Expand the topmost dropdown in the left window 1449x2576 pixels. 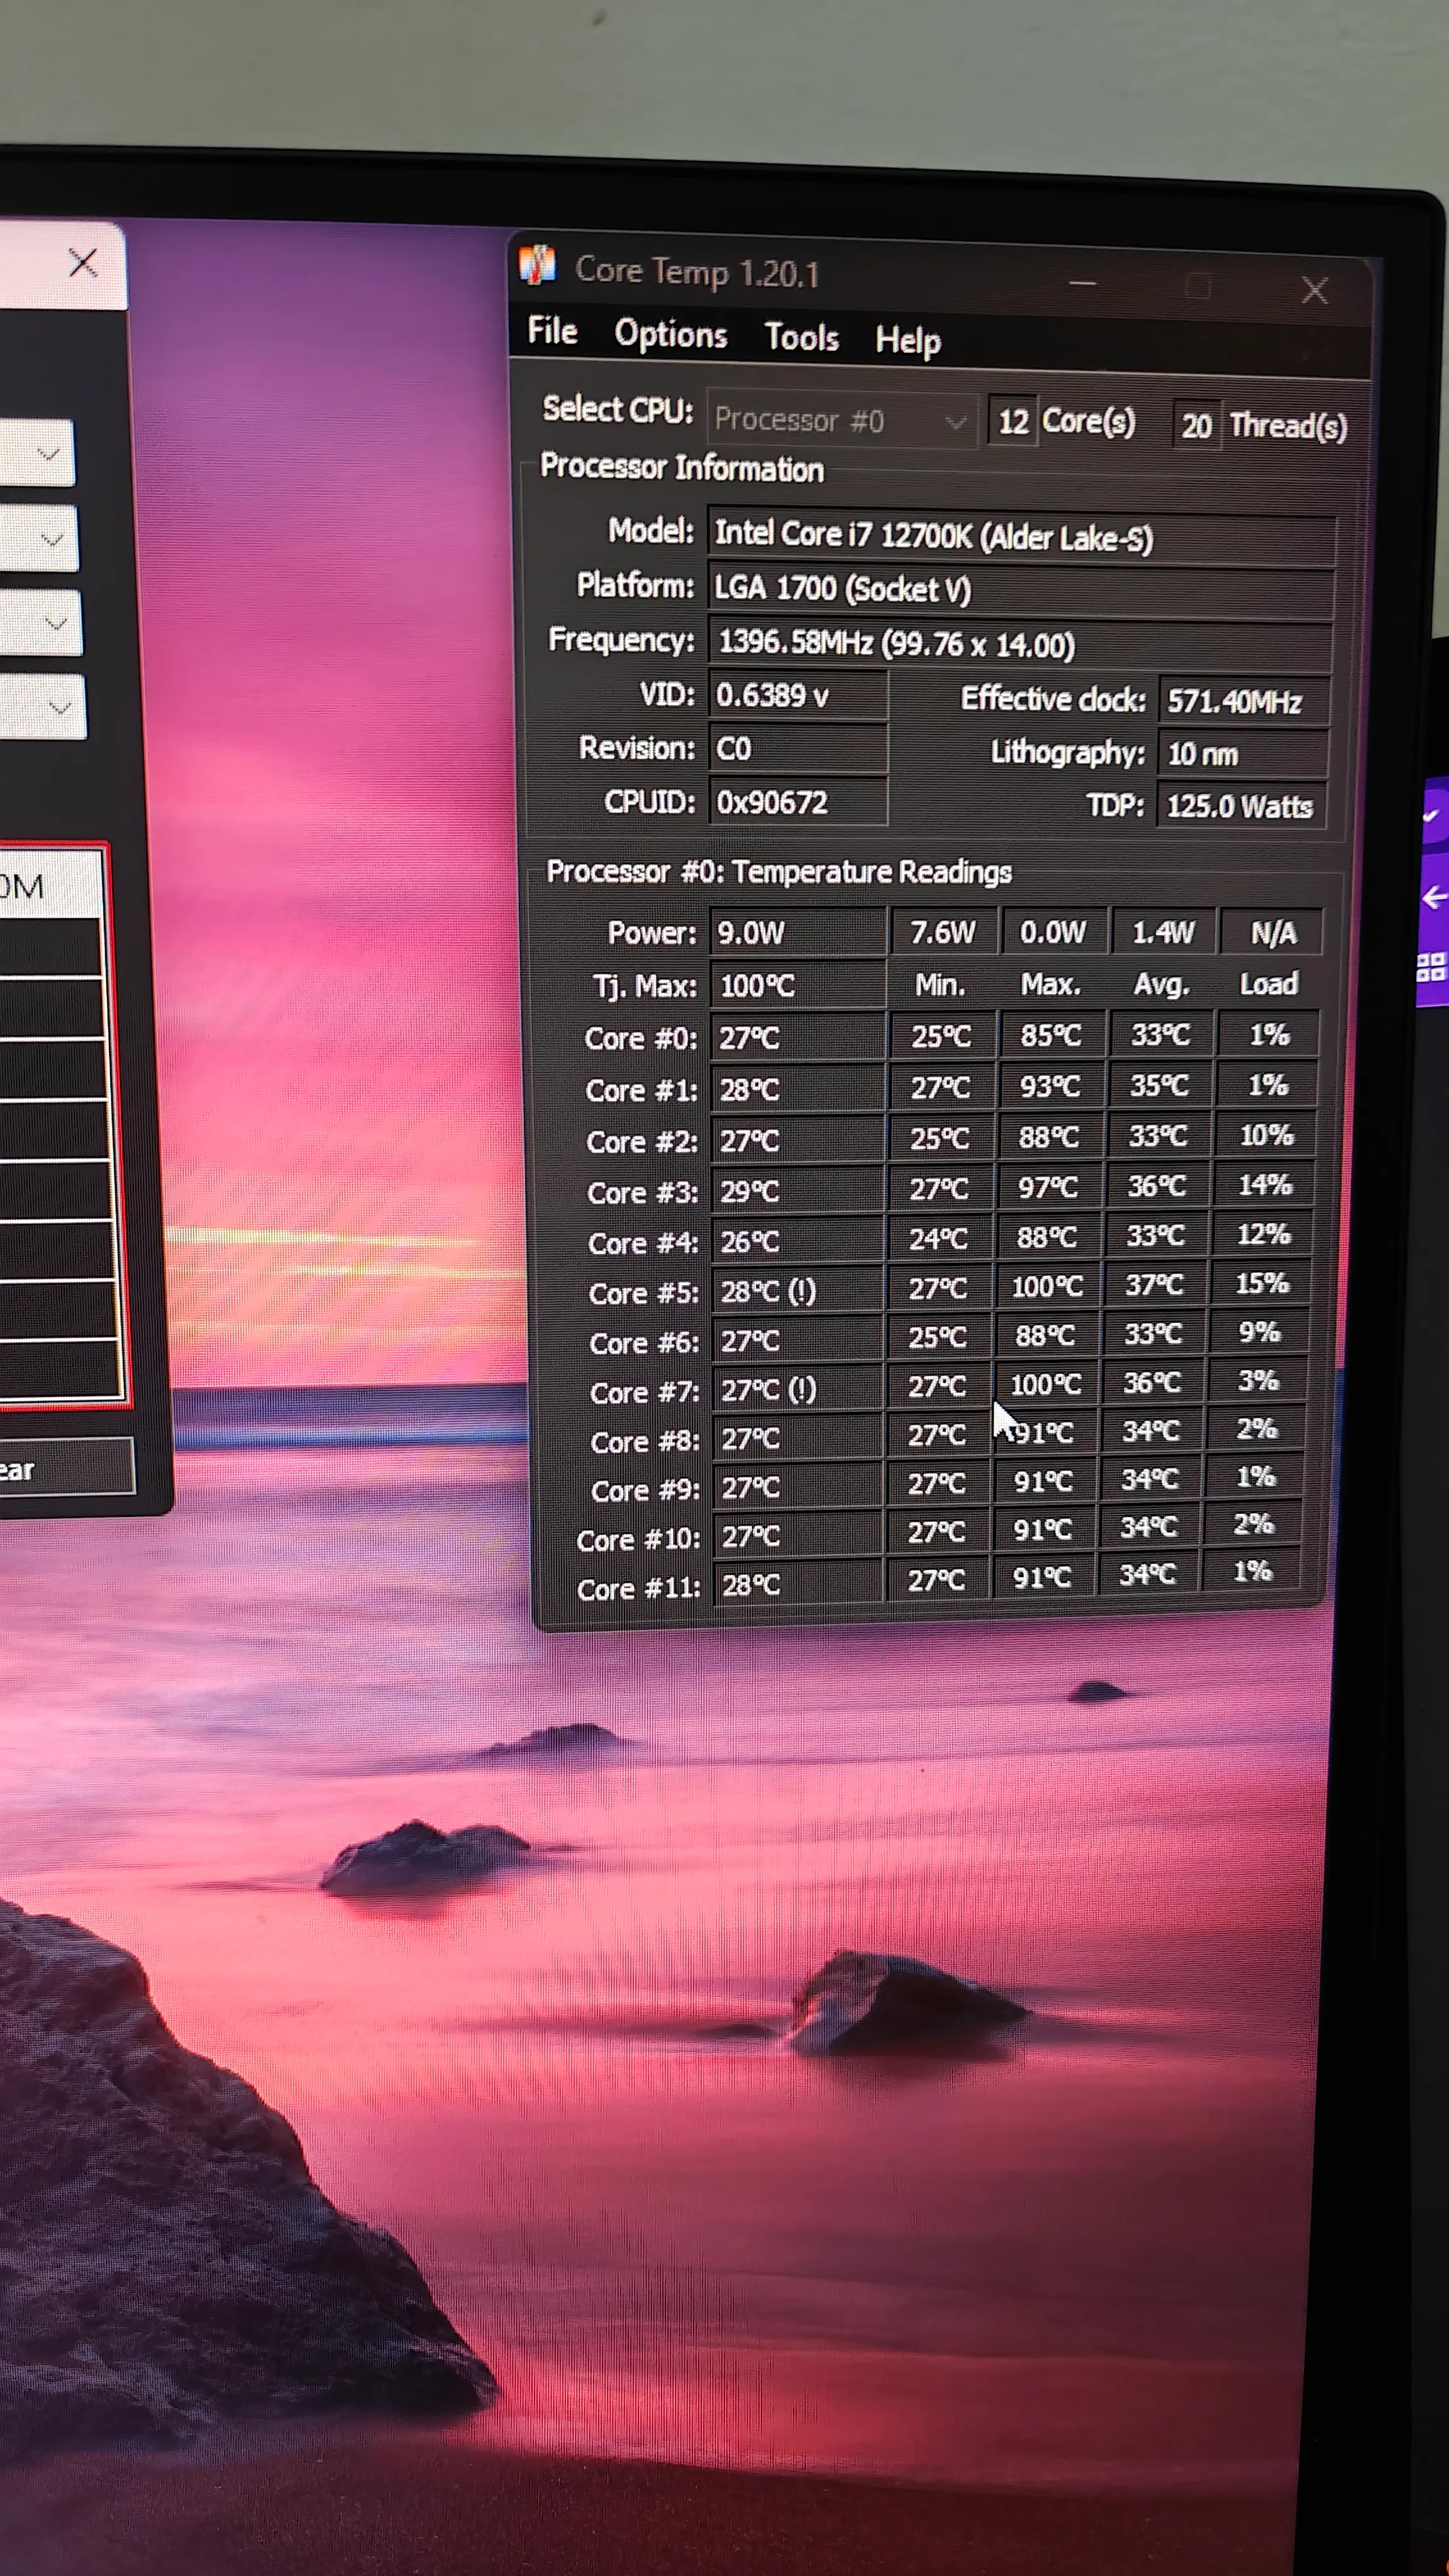coord(37,453)
